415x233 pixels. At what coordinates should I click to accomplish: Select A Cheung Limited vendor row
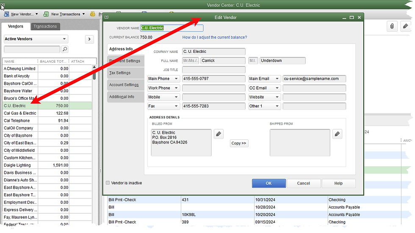(x=47, y=69)
